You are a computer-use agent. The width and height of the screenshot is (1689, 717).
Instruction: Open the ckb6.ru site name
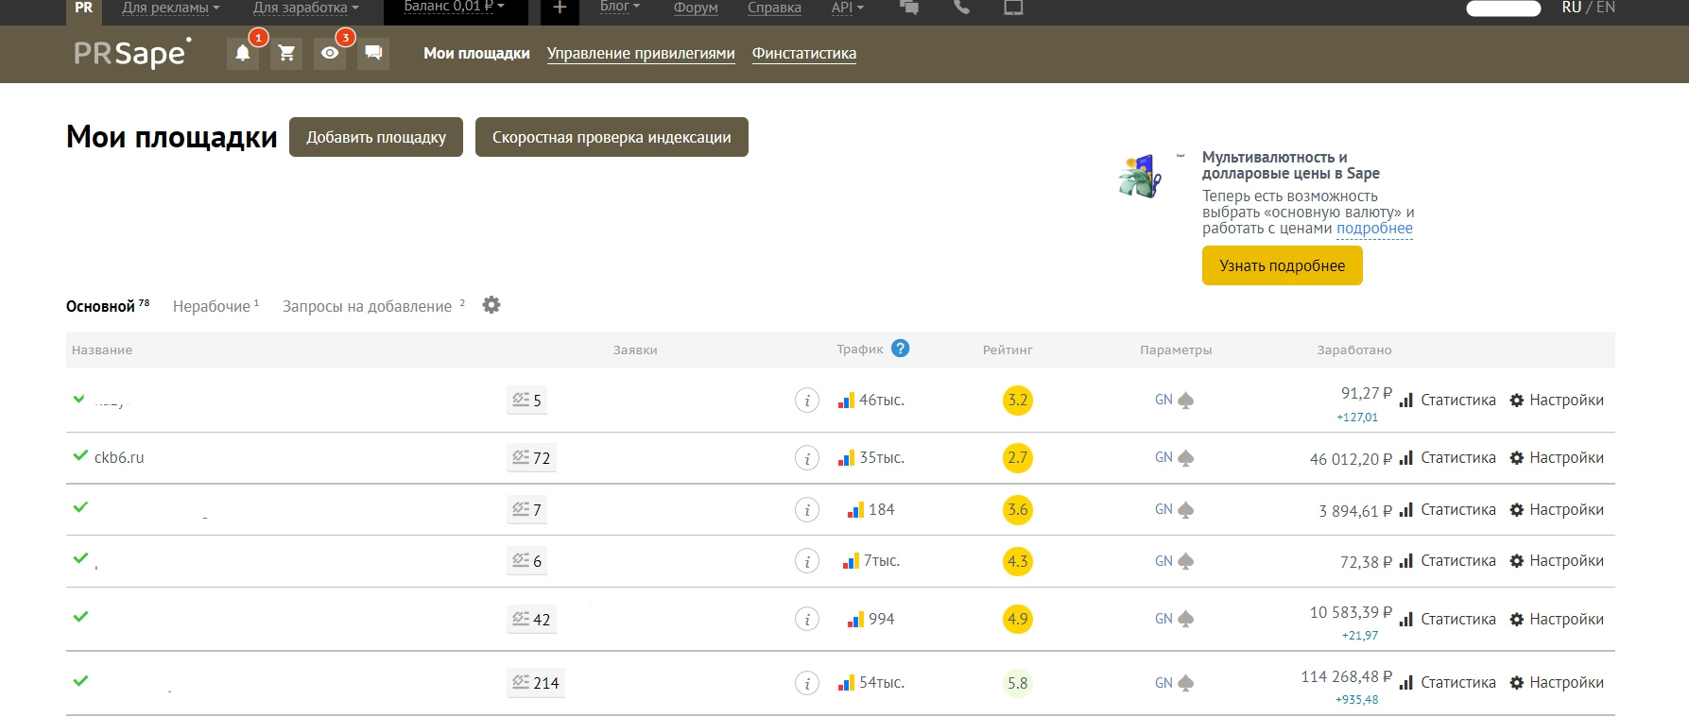119,457
